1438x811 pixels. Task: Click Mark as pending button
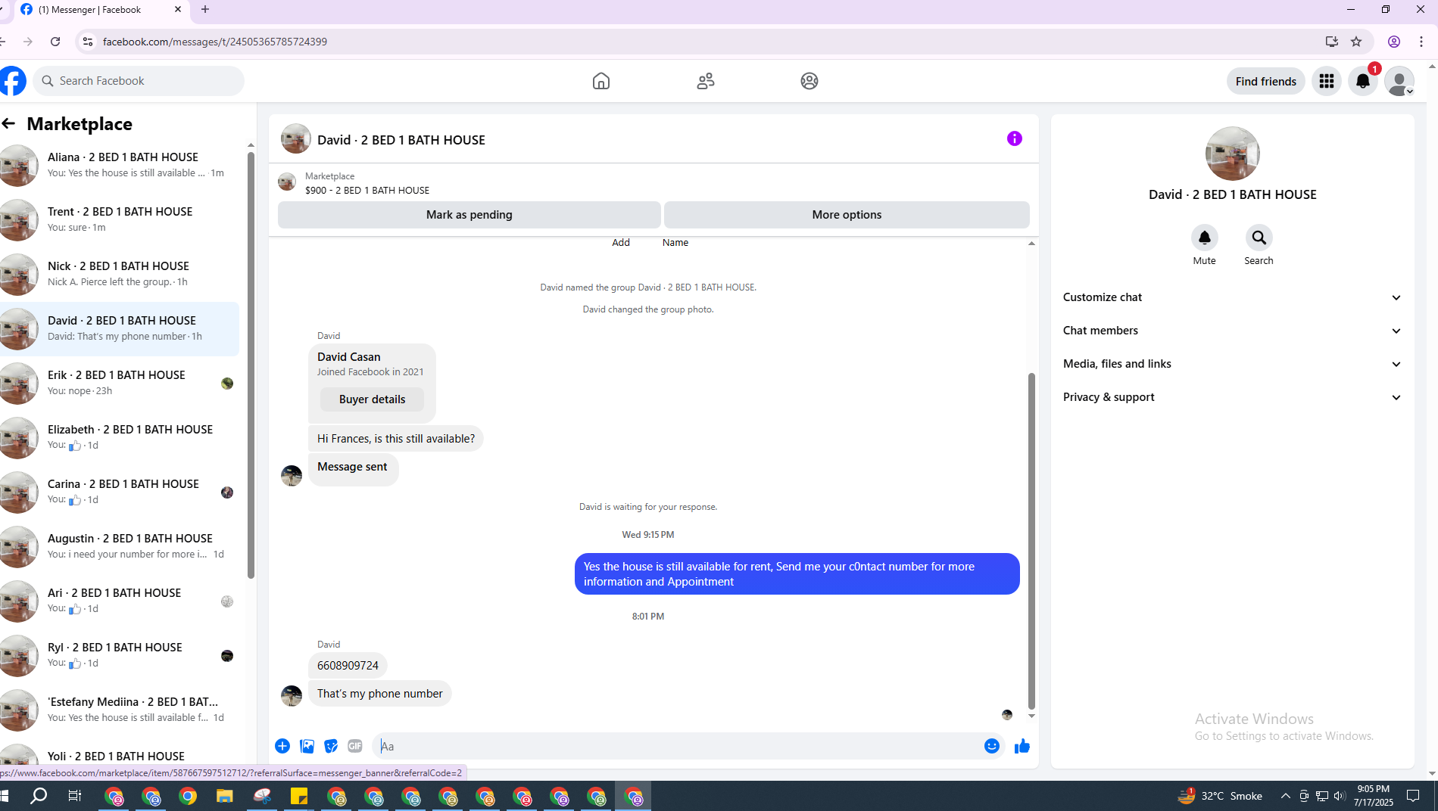pos(469,215)
